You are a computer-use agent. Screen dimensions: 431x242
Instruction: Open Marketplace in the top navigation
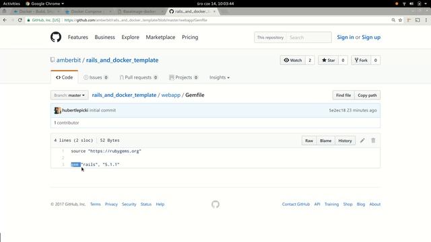point(160,37)
